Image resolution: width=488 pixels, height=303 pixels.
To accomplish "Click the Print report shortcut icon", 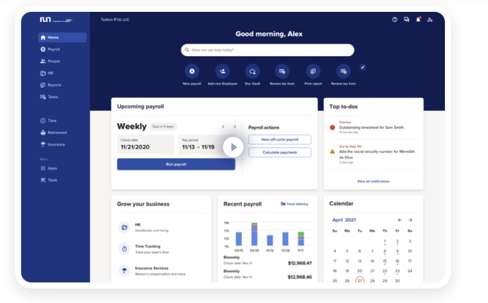I will pos(313,71).
